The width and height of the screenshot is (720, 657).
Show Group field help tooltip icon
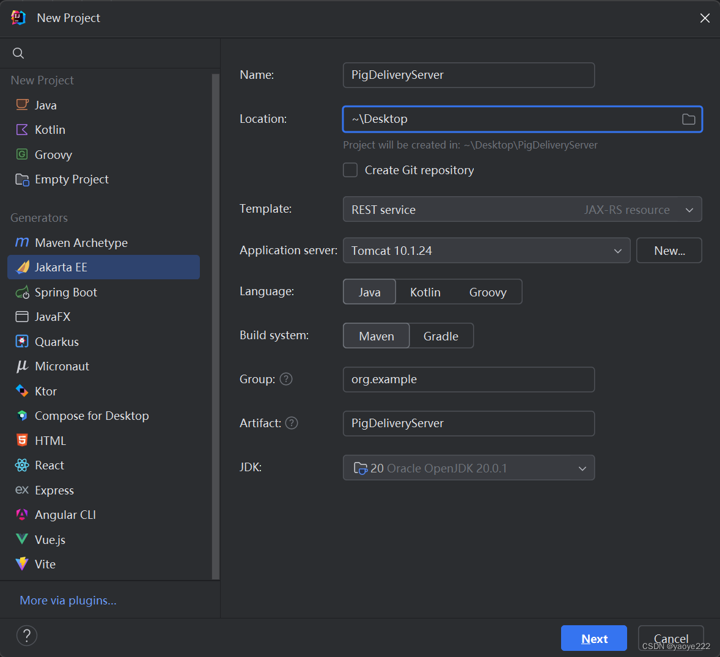pos(286,379)
